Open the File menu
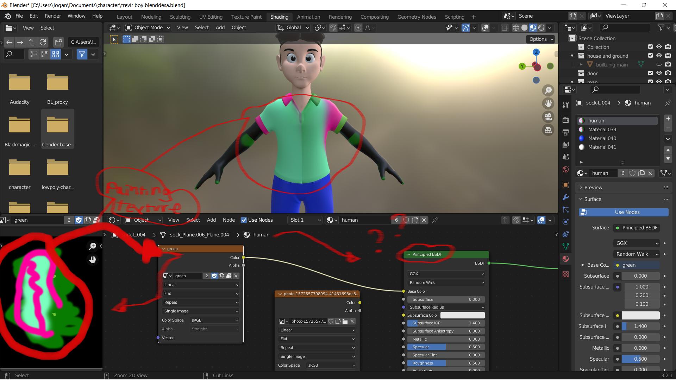676x380 pixels. pyautogui.click(x=19, y=16)
